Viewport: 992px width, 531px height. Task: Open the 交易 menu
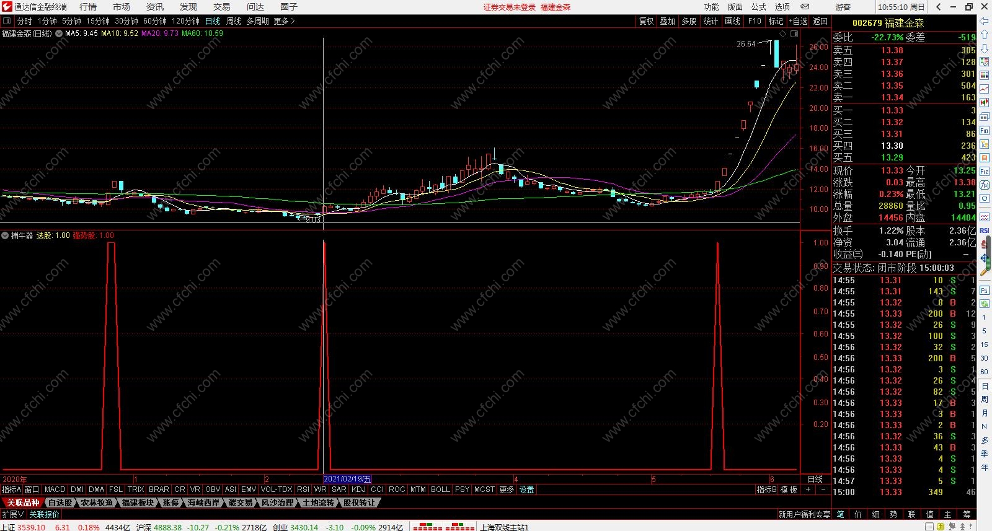click(222, 7)
